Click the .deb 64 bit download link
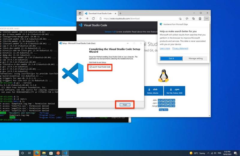The height and width of the screenshot is (156, 240). [x=160, y=100]
